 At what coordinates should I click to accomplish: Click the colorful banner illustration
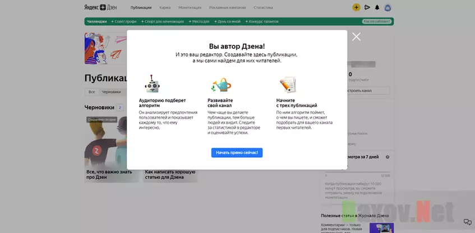tap(105, 48)
